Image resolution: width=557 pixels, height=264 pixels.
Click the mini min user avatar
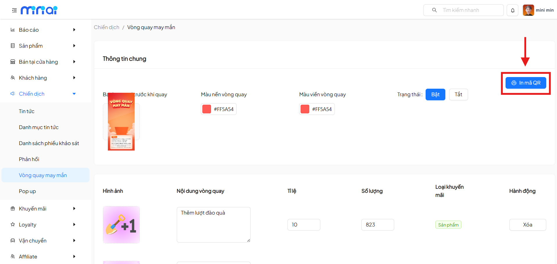pos(528,10)
